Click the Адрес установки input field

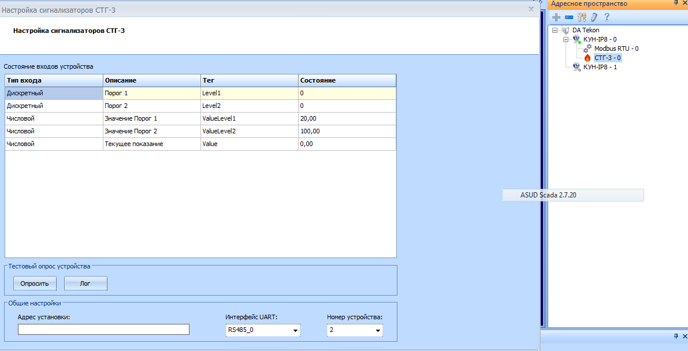pos(104,330)
